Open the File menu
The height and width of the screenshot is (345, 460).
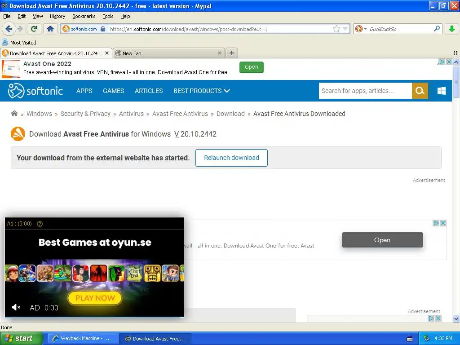[x=7, y=16]
